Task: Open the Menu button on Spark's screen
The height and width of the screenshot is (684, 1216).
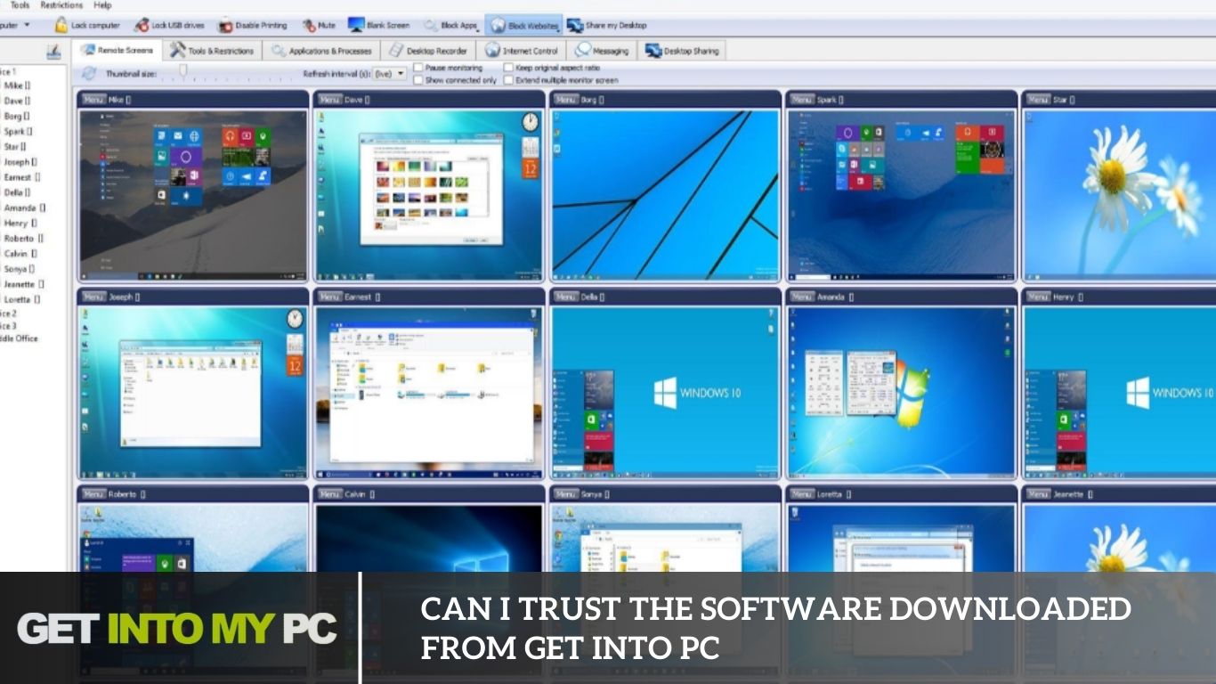Action: [802, 100]
